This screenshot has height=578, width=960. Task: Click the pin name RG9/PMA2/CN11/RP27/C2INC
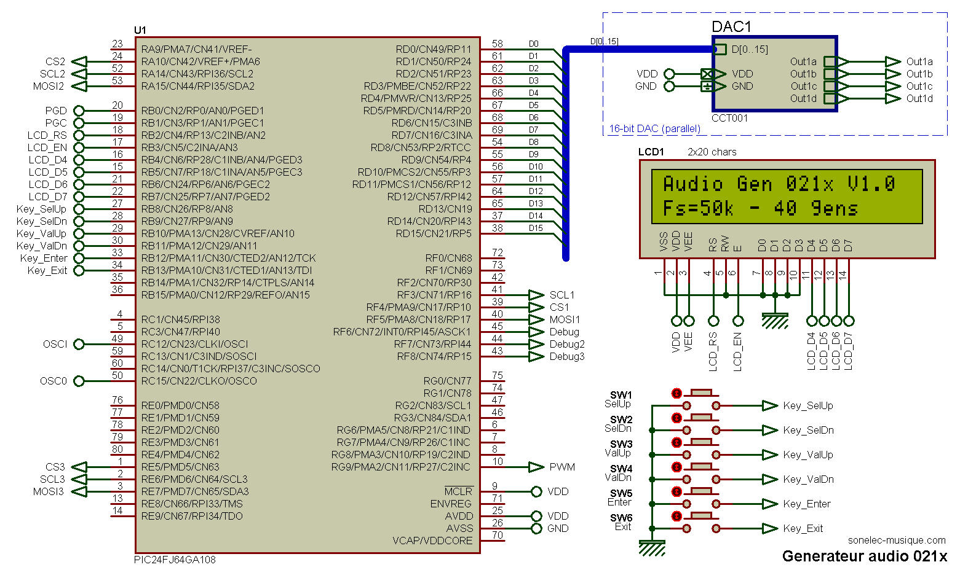tap(401, 467)
